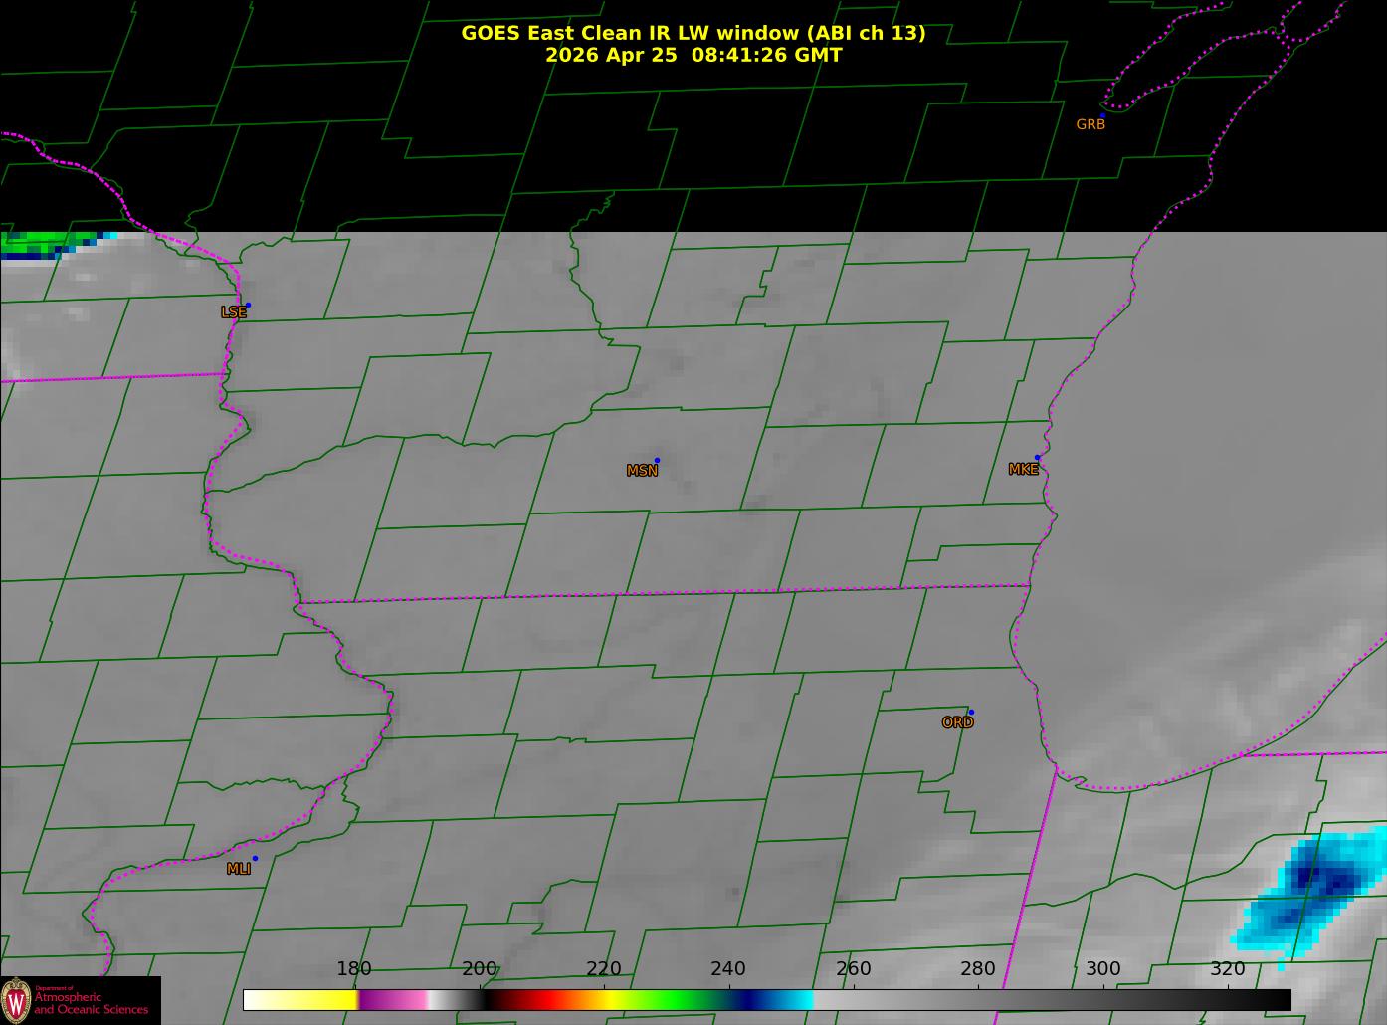Click the red W crest emblem
1387x1025 pixels.
(16, 1000)
